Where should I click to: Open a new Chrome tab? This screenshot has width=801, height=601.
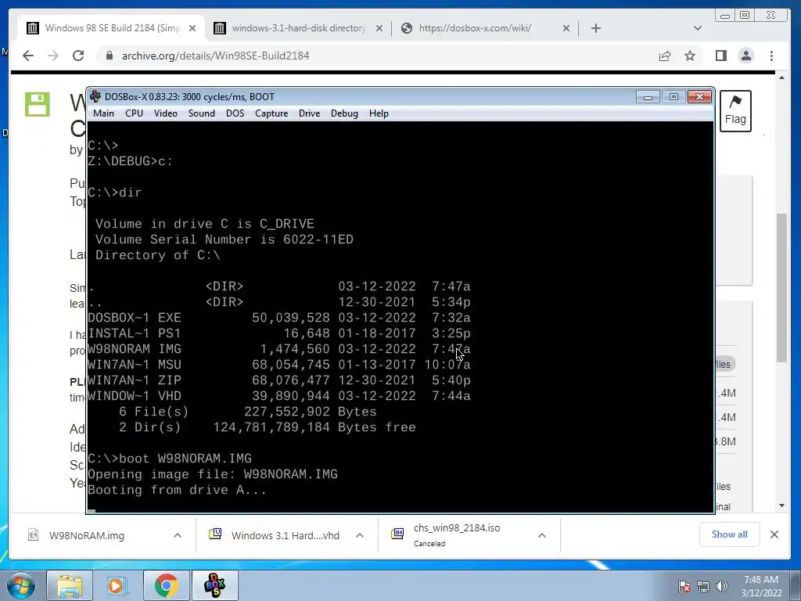point(595,28)
